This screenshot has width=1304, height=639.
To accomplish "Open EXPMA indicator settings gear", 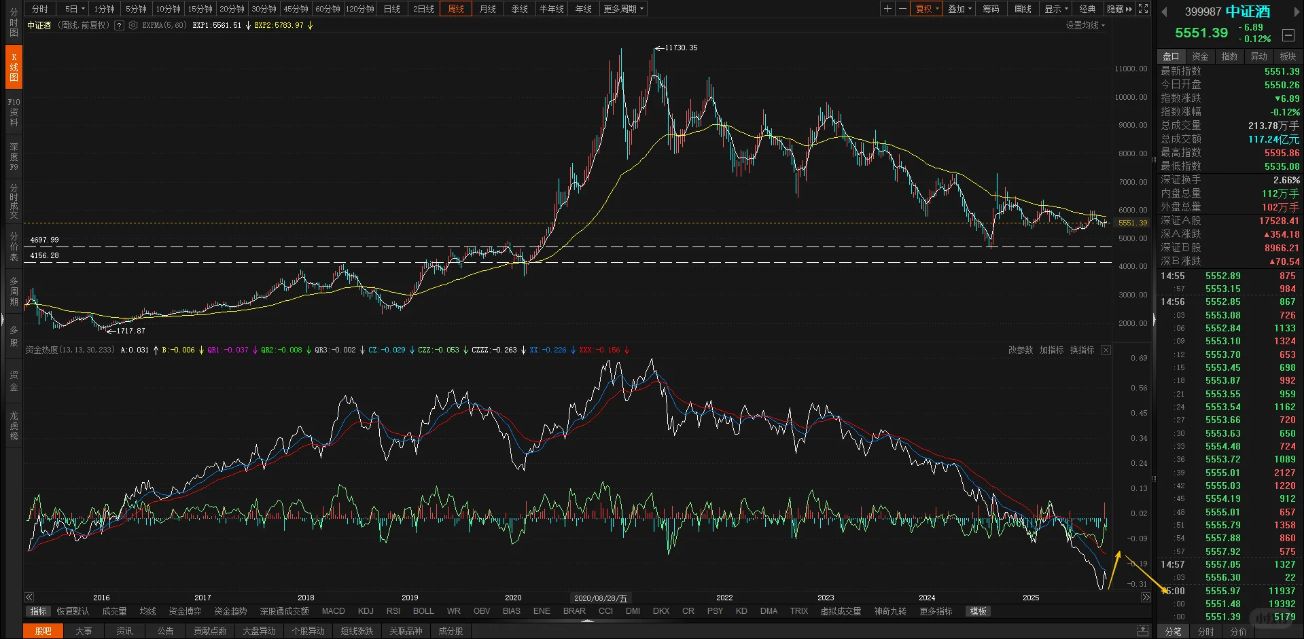I will (133, 25).
